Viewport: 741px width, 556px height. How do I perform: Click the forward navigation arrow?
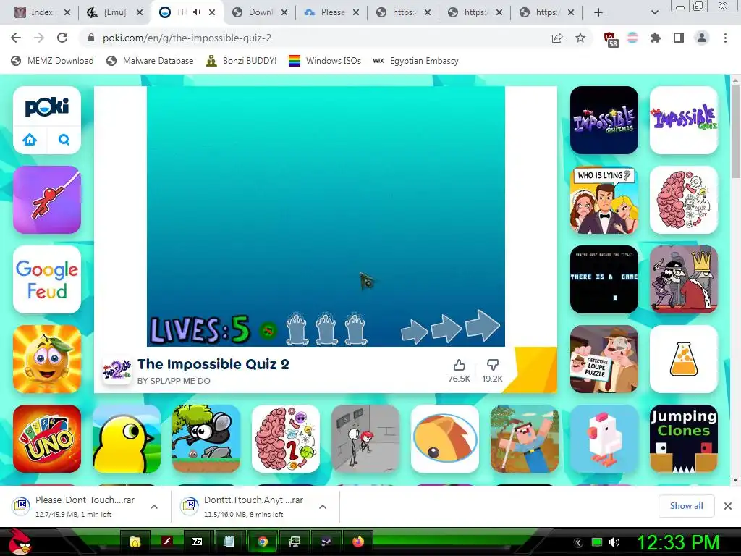[x=39, y=38]
